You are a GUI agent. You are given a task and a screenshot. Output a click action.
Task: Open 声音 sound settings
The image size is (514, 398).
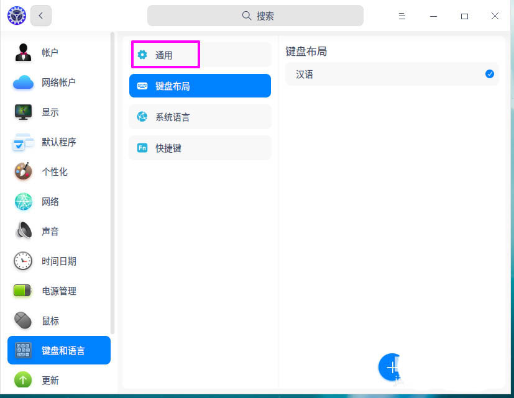(x=23, y=231)
